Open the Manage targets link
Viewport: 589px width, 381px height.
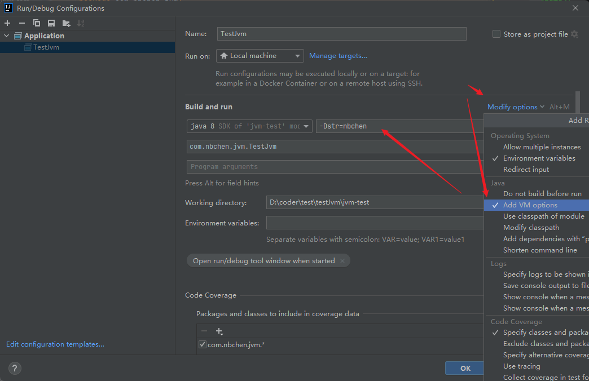[338, 56]
